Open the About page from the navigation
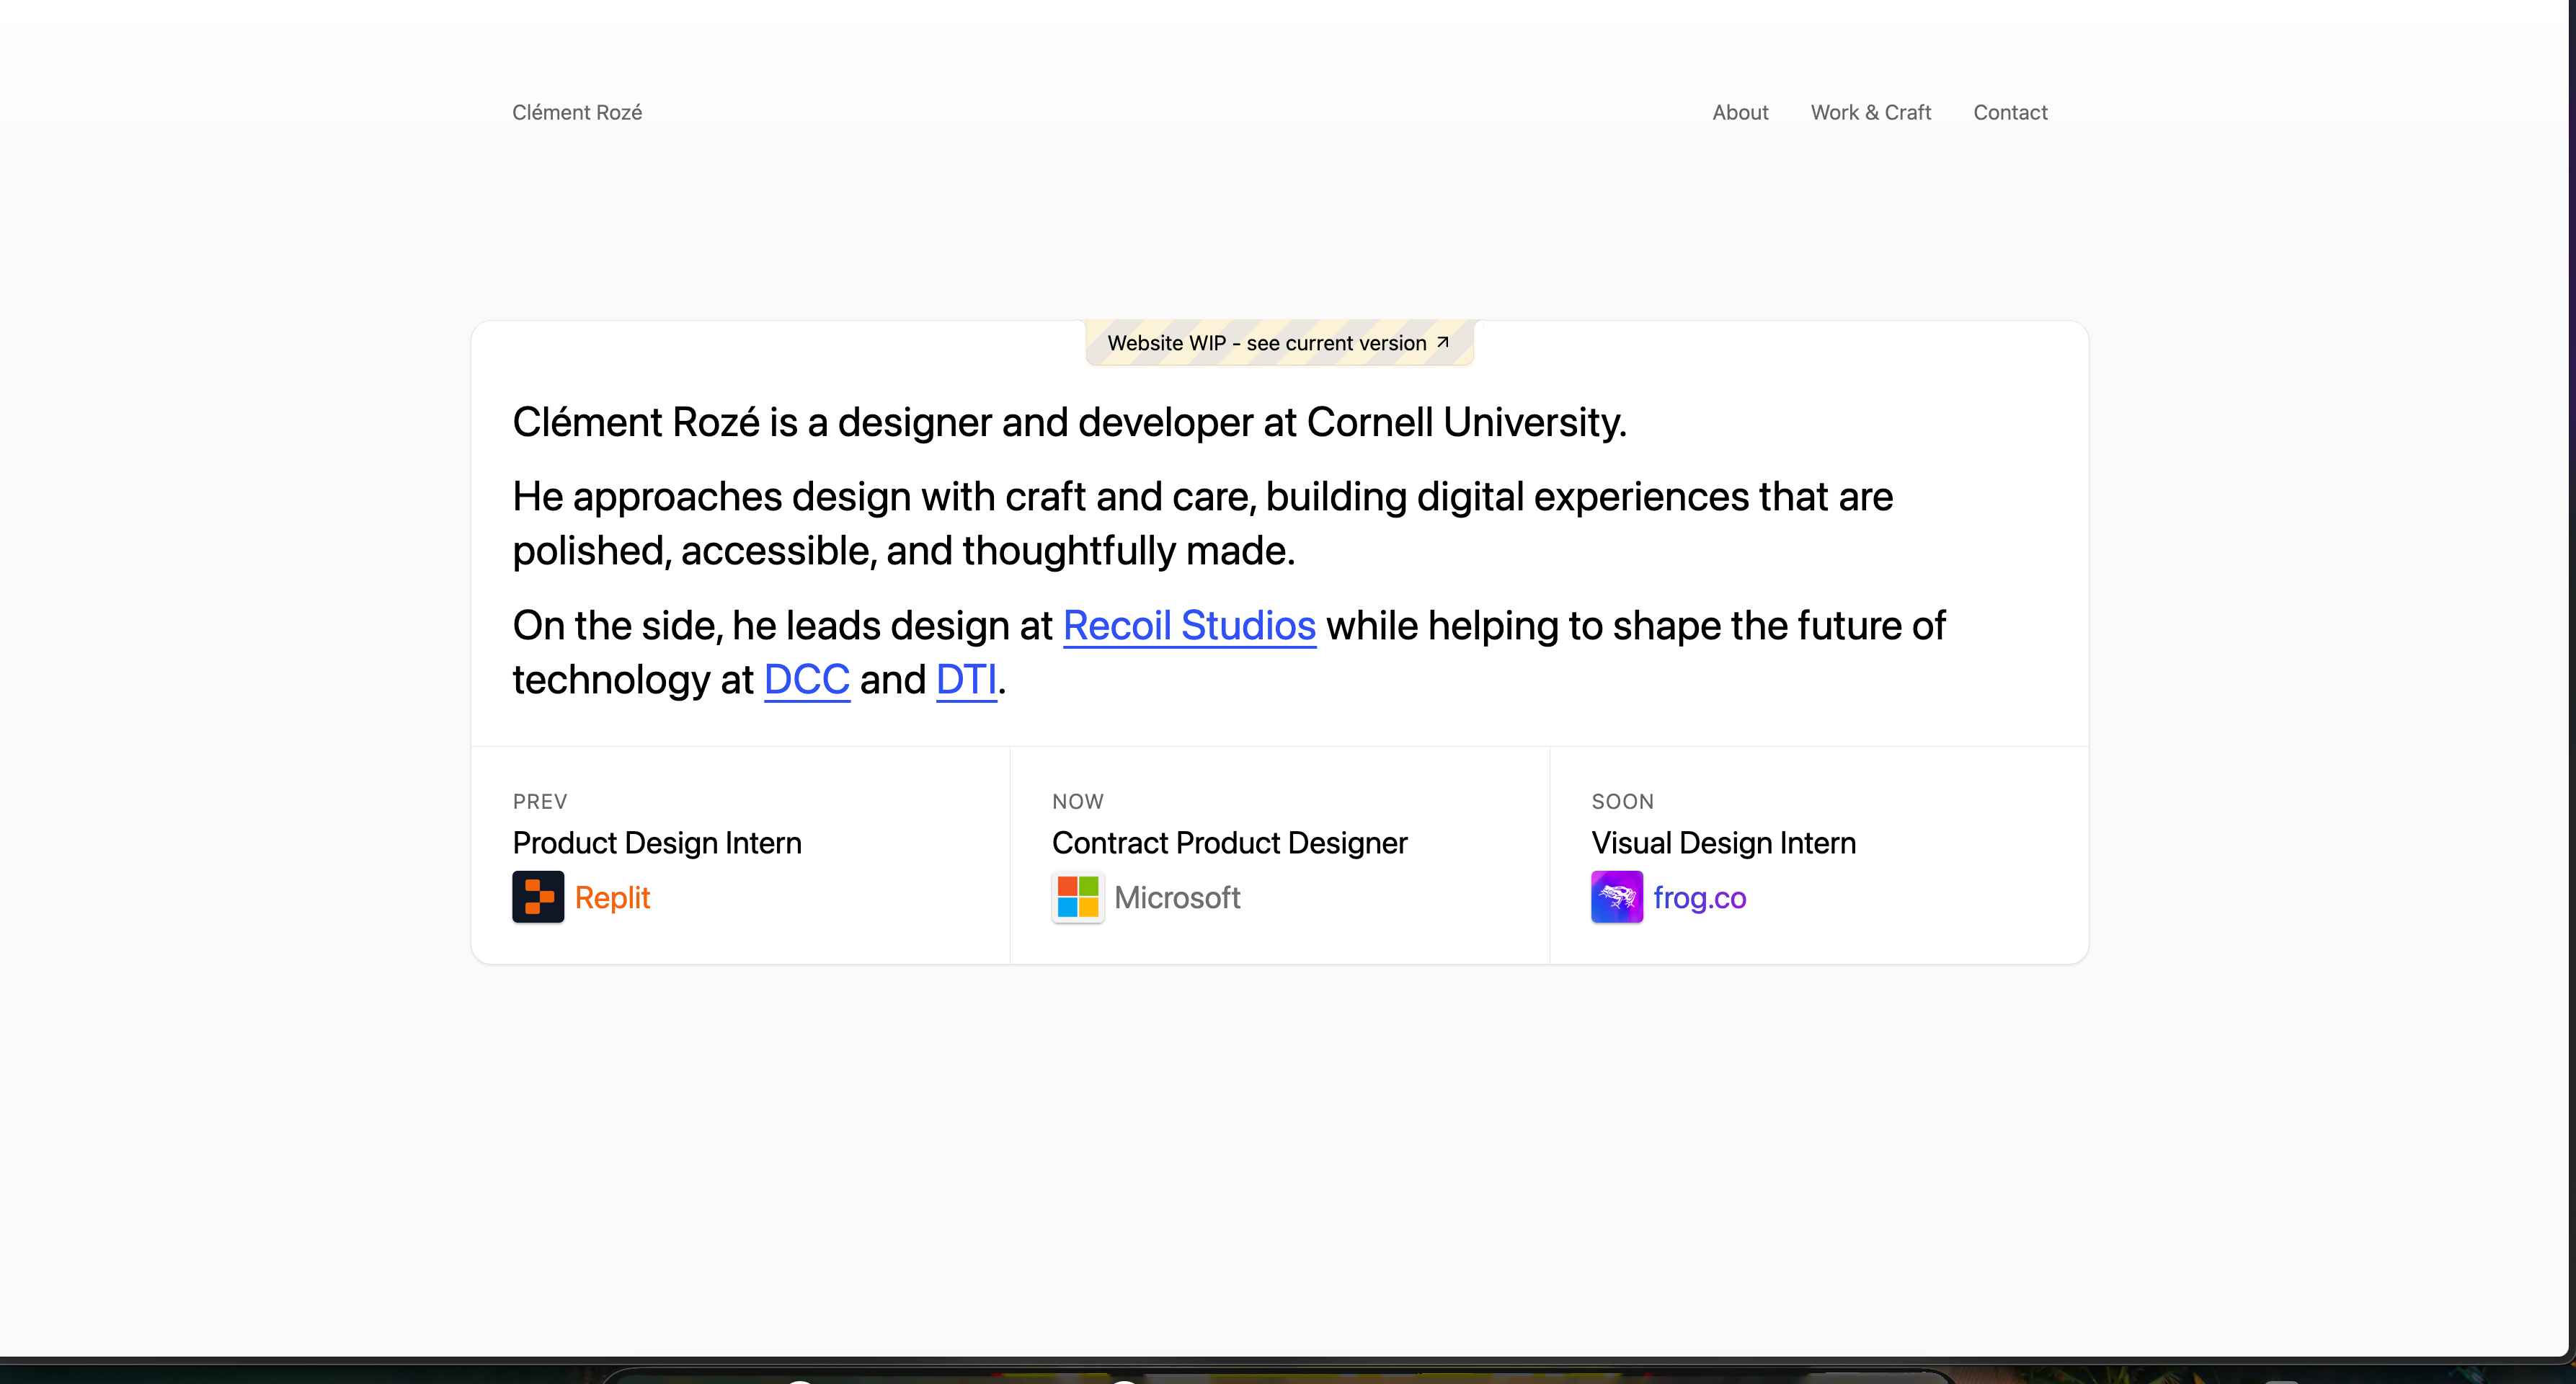The image size is (2576, 1384). [1740, 112]
